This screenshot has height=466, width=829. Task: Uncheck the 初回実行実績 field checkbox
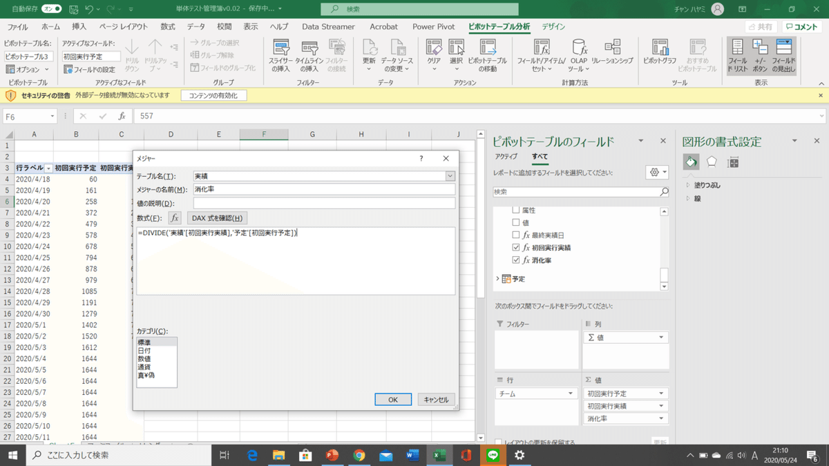pyautogui.click(x=516, y=247)
